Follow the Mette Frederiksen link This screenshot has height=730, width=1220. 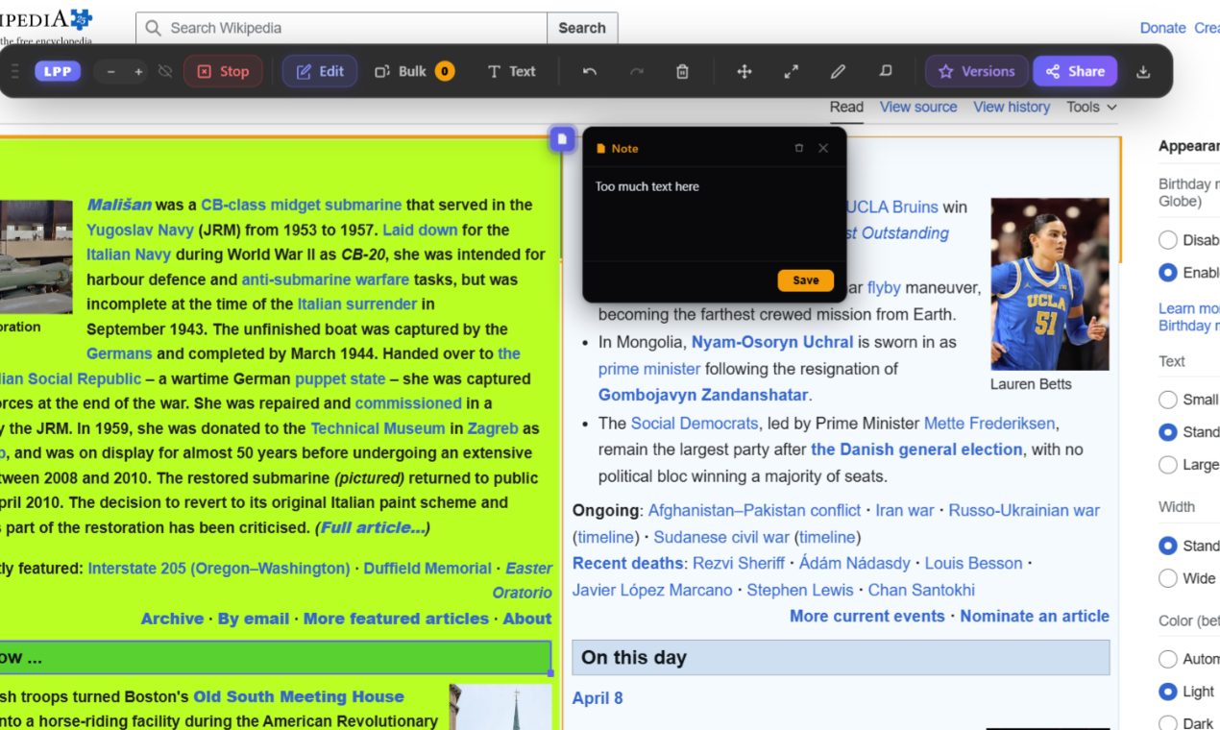[x=989, y=423]
